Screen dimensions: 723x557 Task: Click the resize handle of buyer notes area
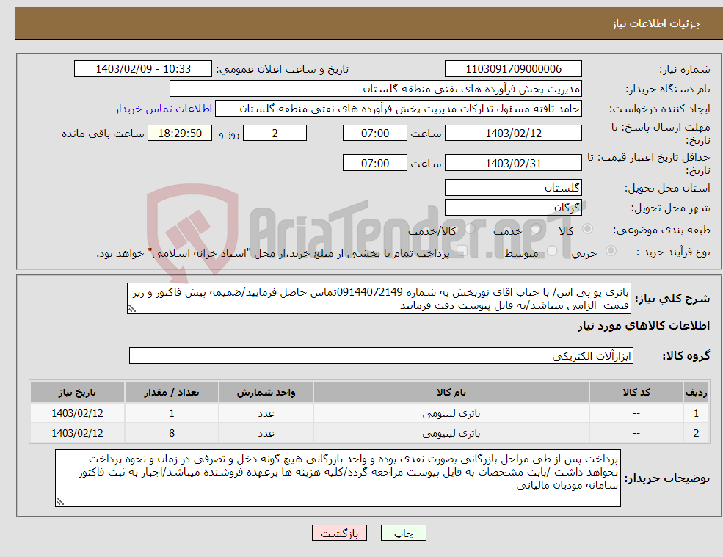(60, 501)
